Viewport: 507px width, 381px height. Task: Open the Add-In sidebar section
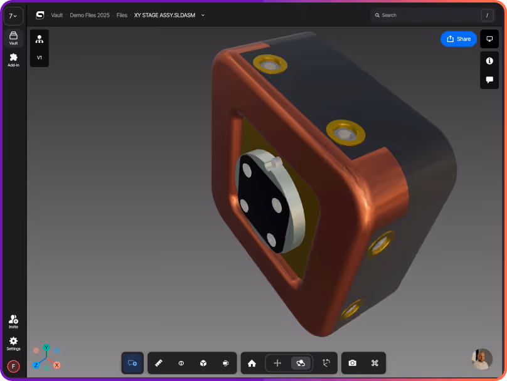point(13,60)
